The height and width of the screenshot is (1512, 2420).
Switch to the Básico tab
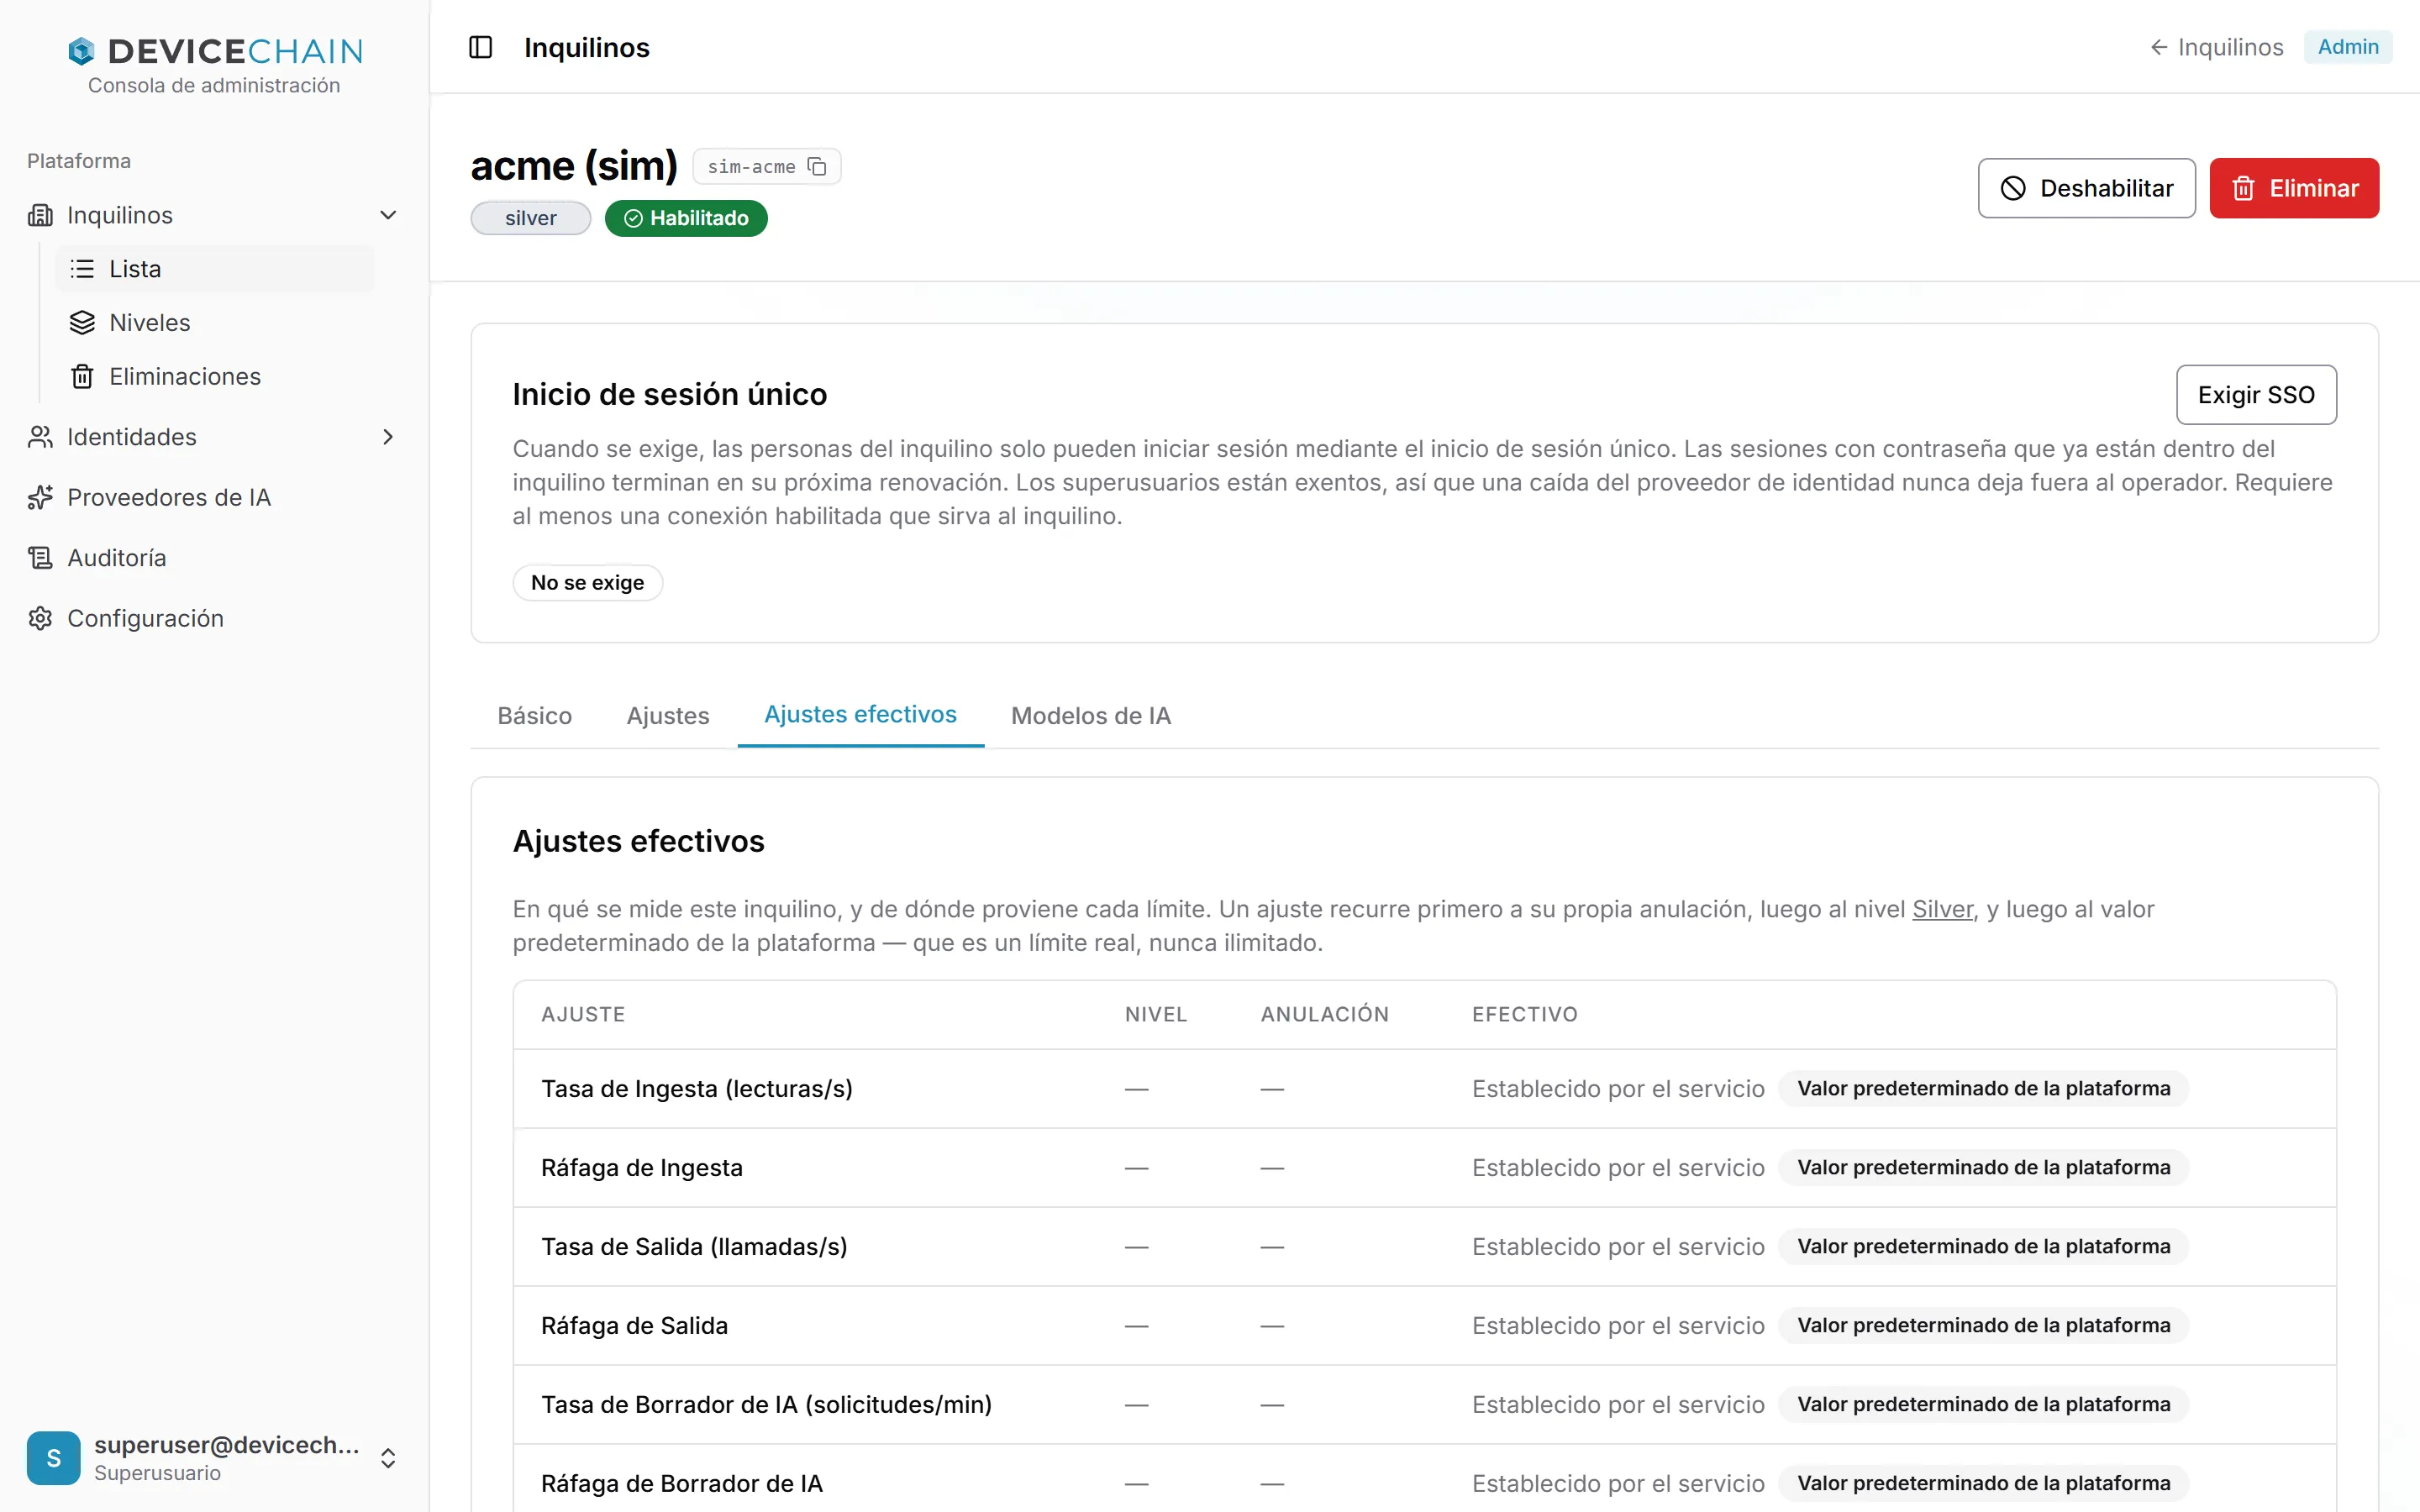535,716
